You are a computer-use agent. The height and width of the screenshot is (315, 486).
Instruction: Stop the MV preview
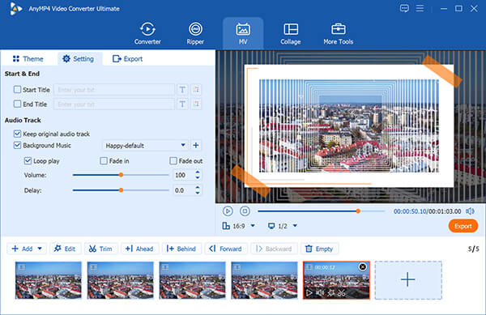[x=245, y=211]
